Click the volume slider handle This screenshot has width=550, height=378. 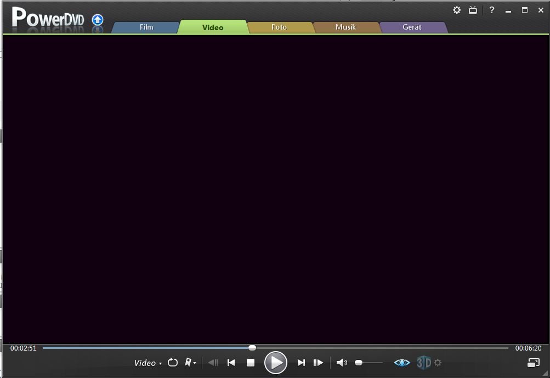pos(359,363)
